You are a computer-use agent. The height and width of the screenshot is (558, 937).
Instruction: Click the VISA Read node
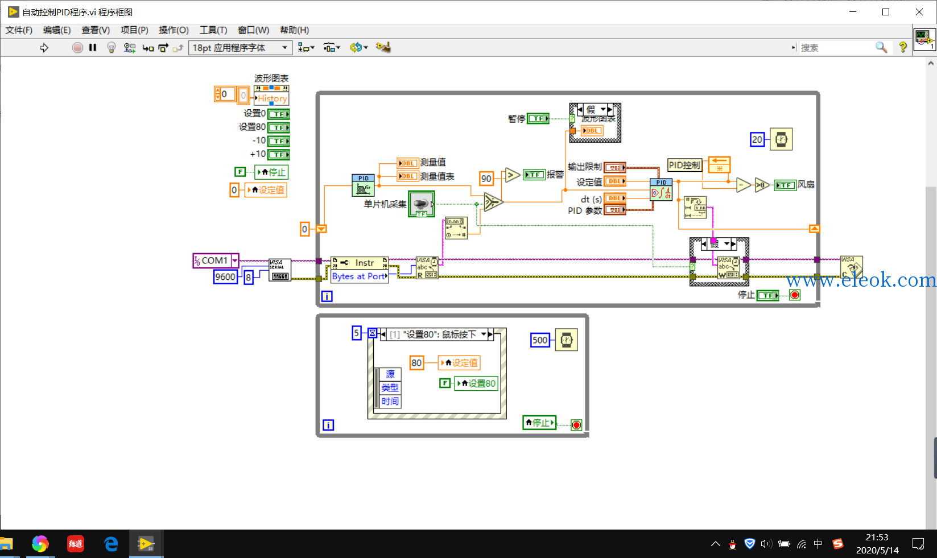pos(427,267)
